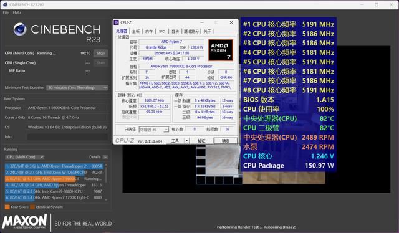The height and width of the screenshot is (233, 399).
Task: Close the CPU-Z window
Action: (231, 22)
